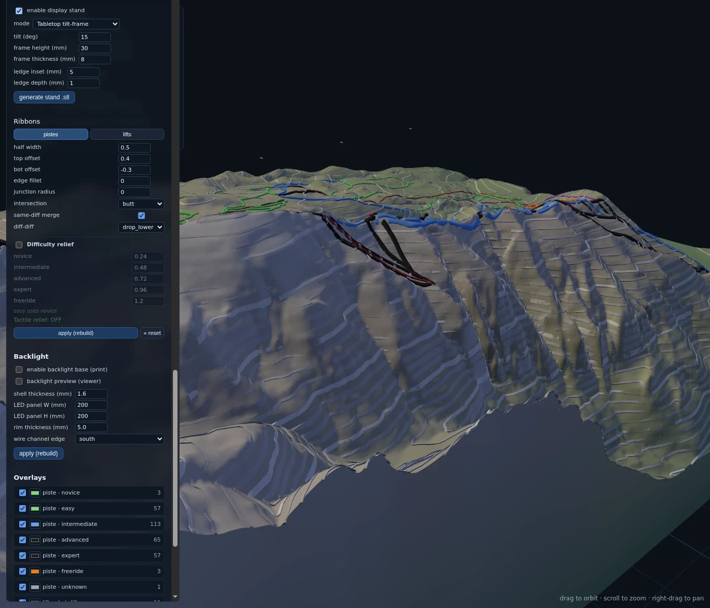Viewport: 710px width, 608px height.
Task: Edit the shell thickness (mm) field
Action: [x=91, y=394]
